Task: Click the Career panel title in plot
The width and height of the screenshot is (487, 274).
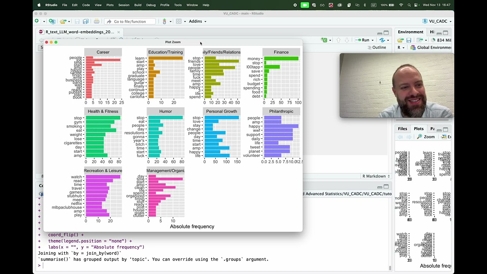Action: point(103,52)
